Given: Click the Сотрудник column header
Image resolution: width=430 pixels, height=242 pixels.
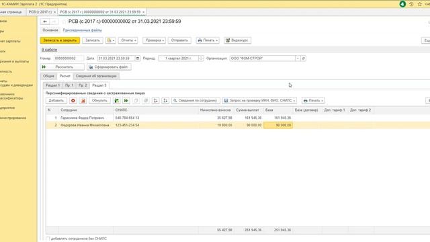Looking at the screenshot, I should click(x=86, y=110).
